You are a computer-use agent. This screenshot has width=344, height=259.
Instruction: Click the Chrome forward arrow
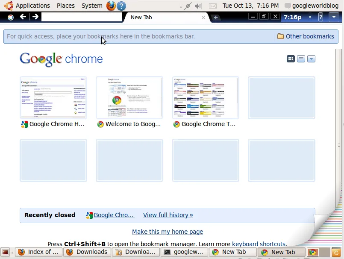pos(35,17)
